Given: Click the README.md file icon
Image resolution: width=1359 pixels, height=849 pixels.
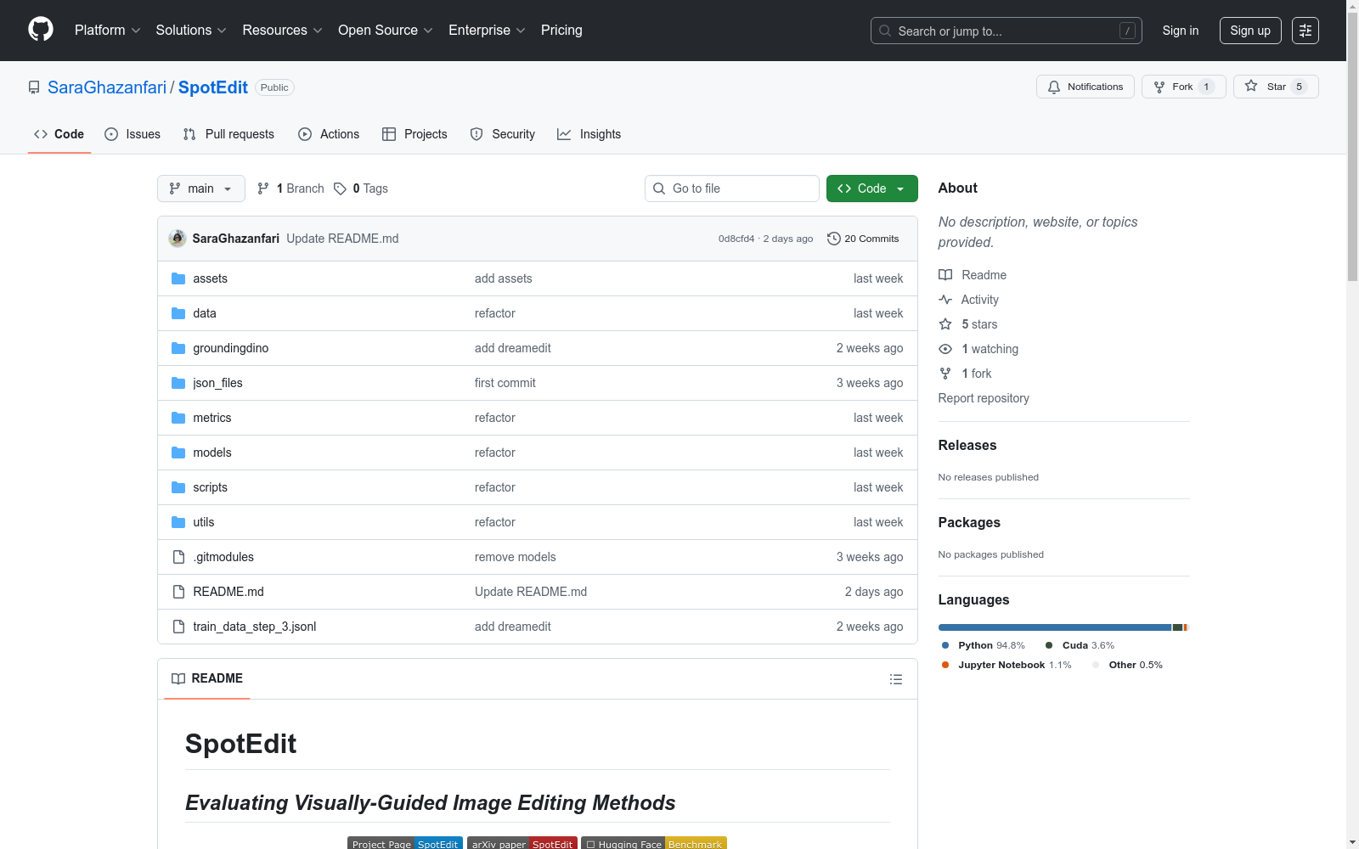Looking at the screenshot, I should pos(178,592).
